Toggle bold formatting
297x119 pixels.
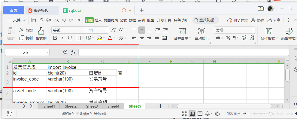55,38
